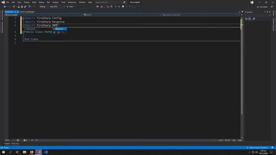276x155 pixels.
Task: Click the notifications bell in status bar
Action: coord(272,148)
